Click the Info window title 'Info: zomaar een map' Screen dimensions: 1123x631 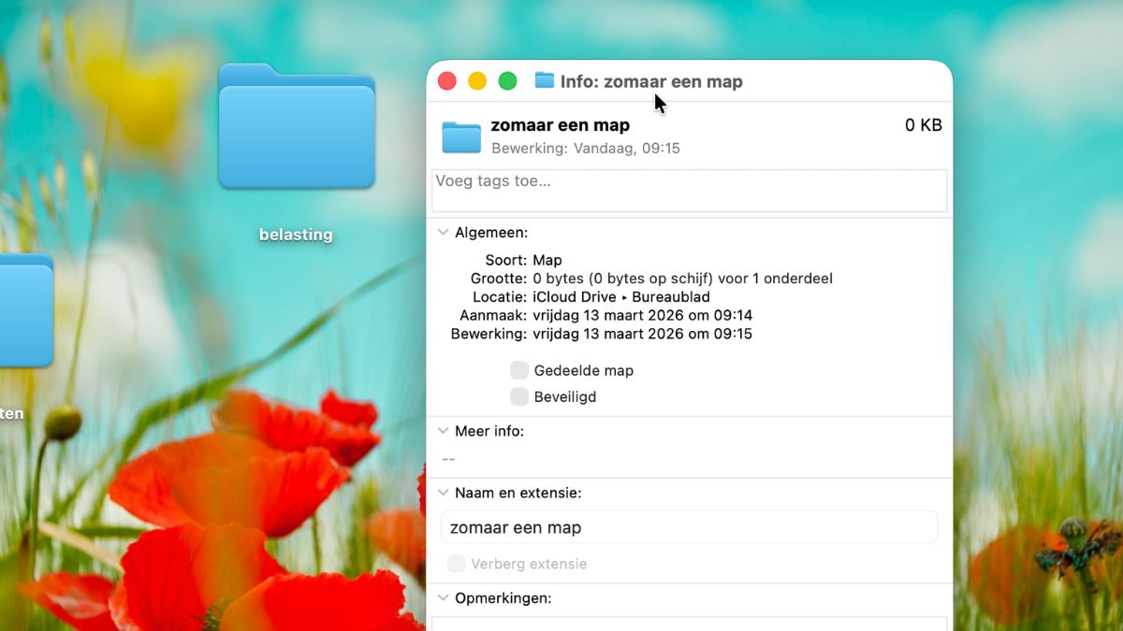coord(652,81)
